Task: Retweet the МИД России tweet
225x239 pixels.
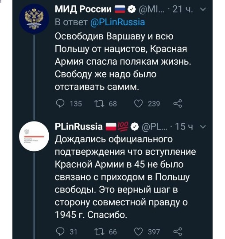Action: [99, 104]
